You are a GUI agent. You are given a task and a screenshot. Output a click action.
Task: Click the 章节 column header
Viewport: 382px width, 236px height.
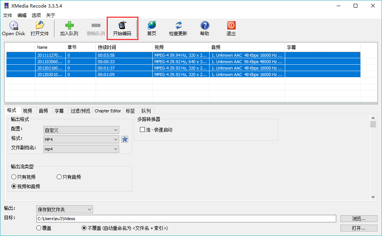[81, 47]
